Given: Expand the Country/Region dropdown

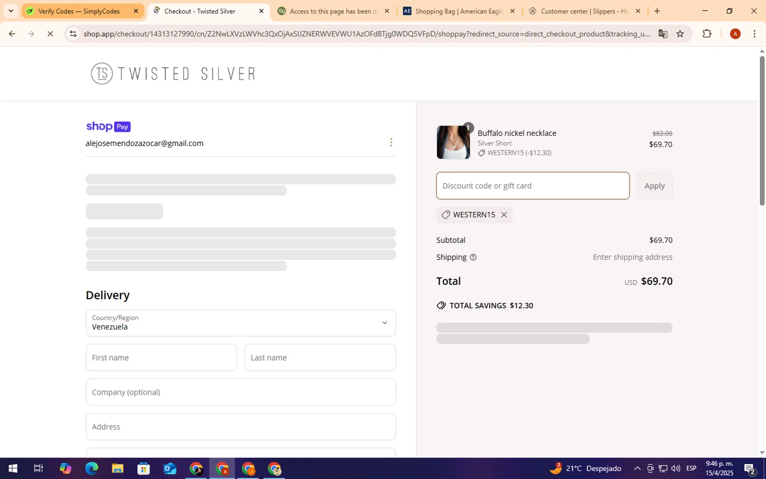Looking at the screenshot, I should pyautogui.click(x=241, y=323).
